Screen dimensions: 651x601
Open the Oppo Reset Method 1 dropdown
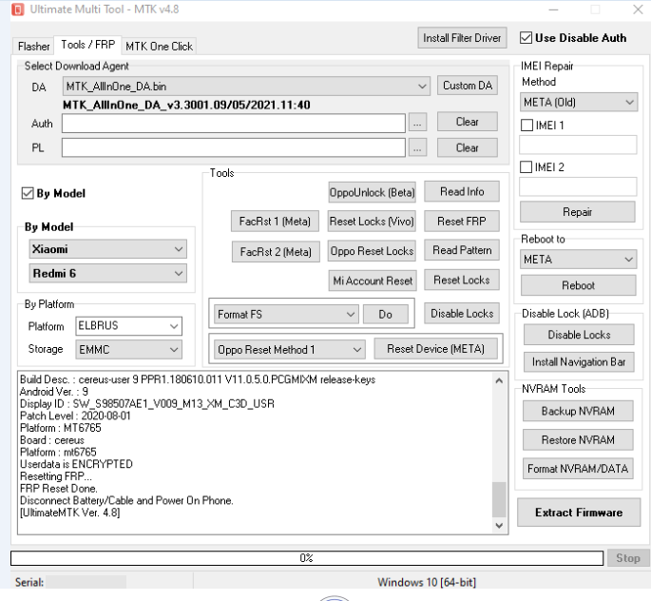click(x=289, y=350)
